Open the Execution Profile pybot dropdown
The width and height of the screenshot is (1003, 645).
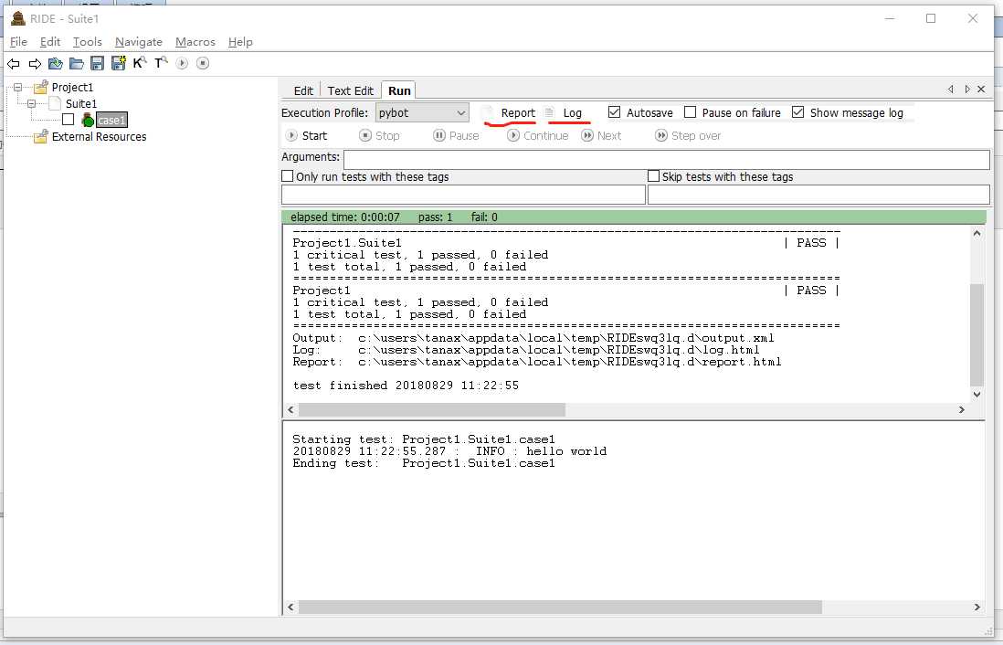pyautogui.click(x=422, y=112)
